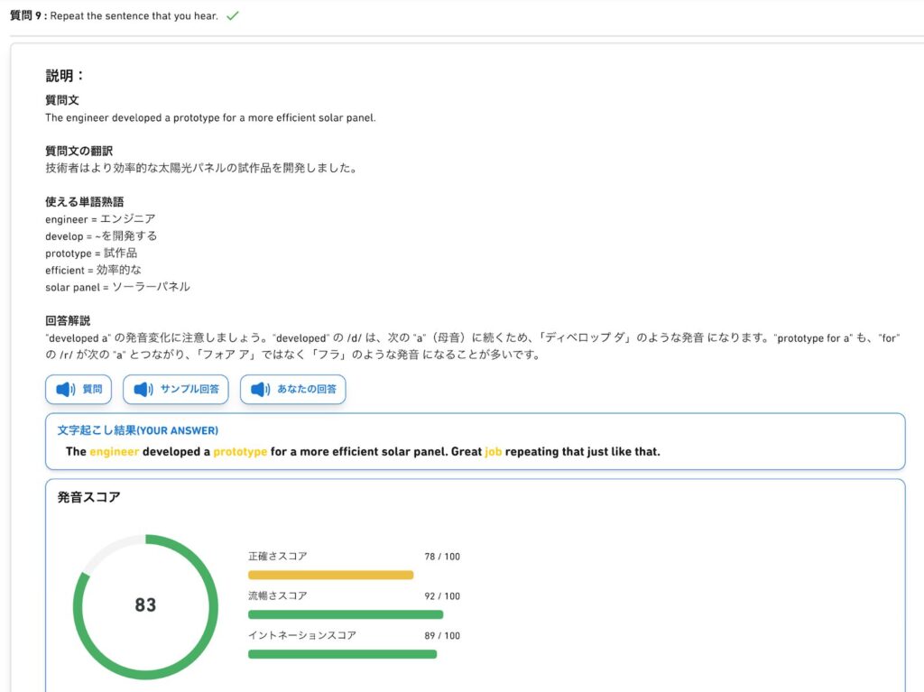924x692 pixels.
Task: Click the 回答解説 heading
Action: [x=68, y=320]
